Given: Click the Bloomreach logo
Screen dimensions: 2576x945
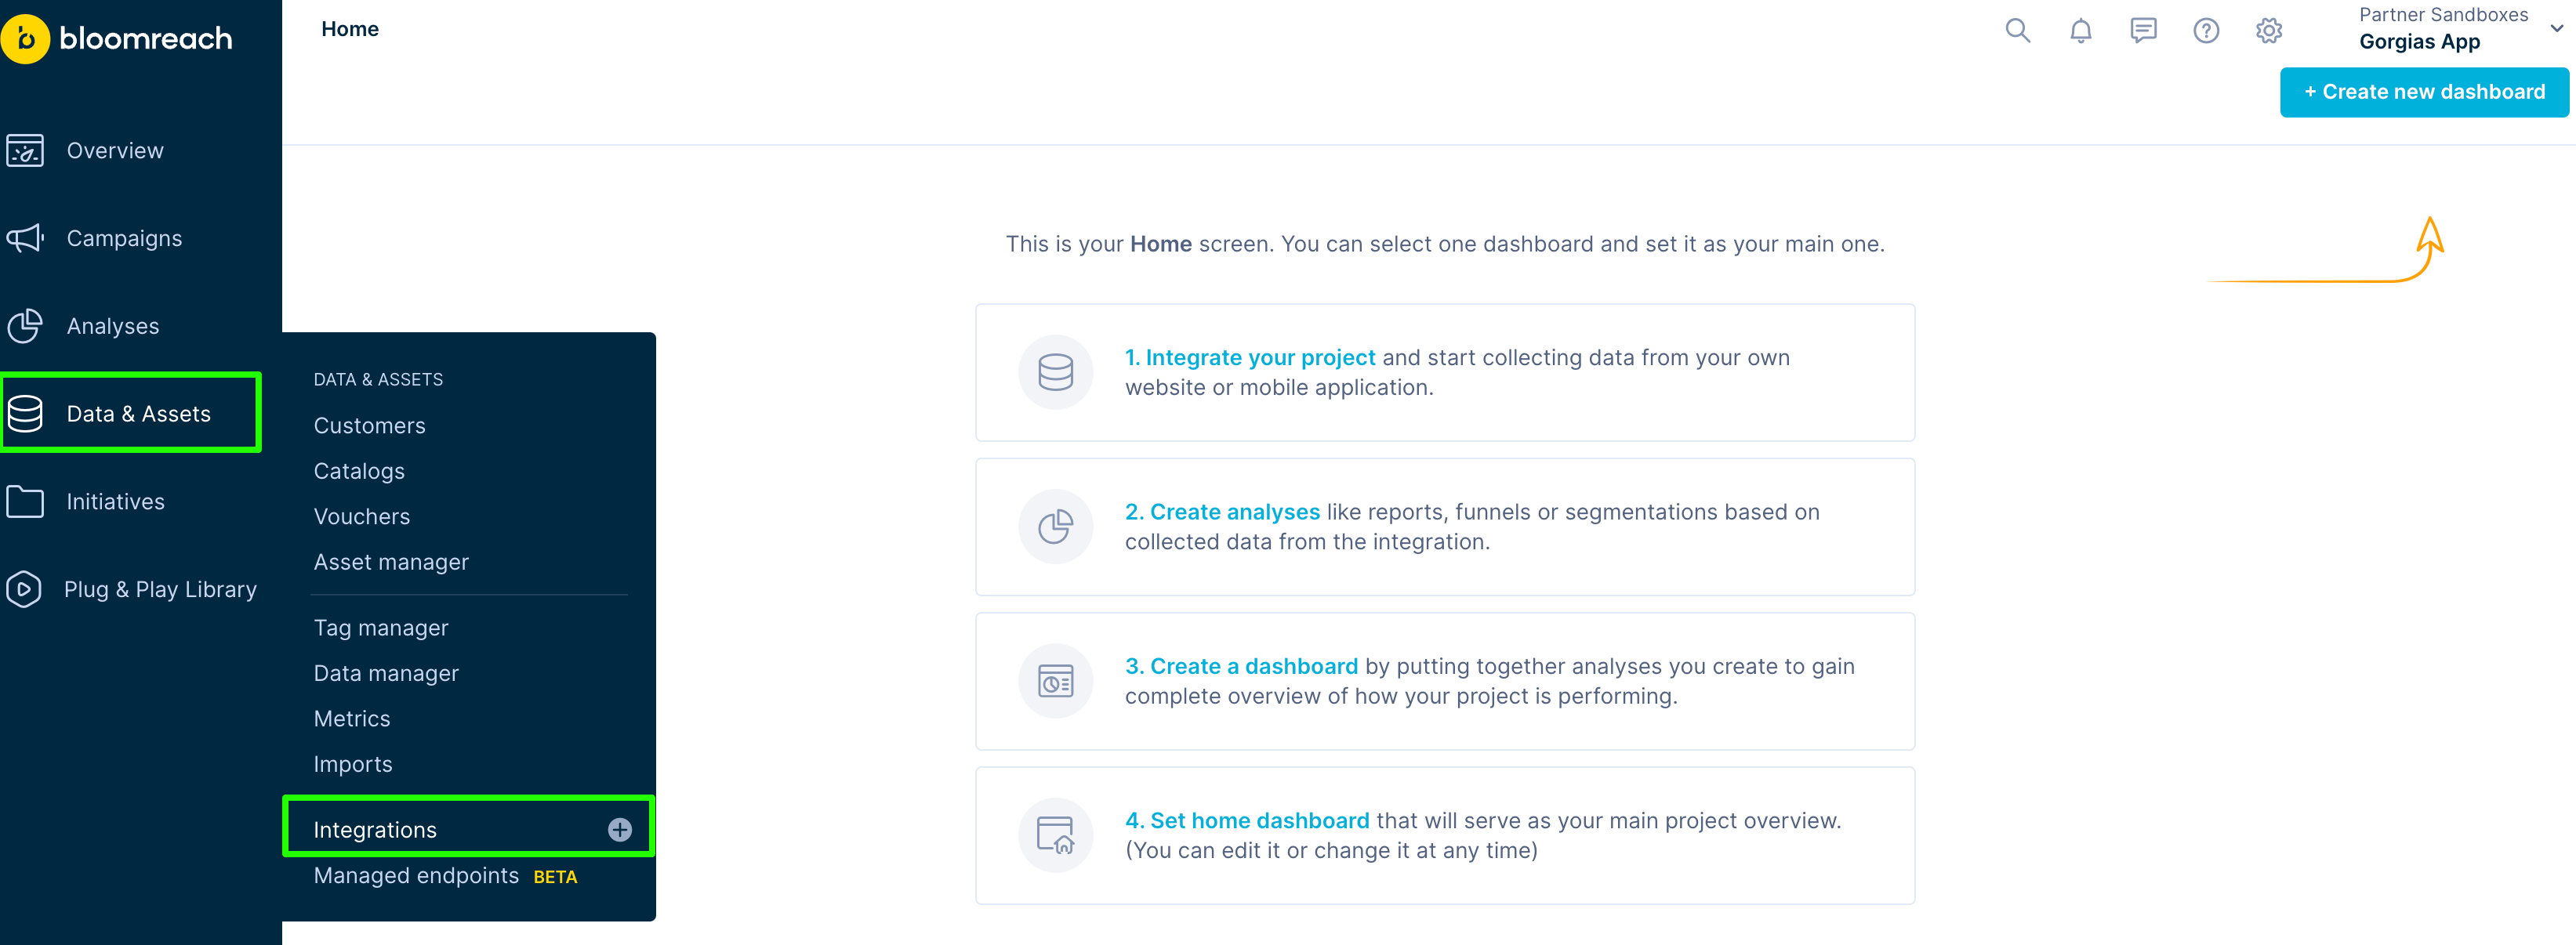Looking at the screenshot, I should (x=117, y=39).
